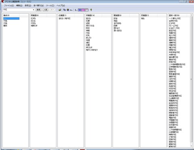The image size is (194, 150).
Task: Select 一人暮らし対応 in suffix-match list
Action: click(x=175, y=18)
